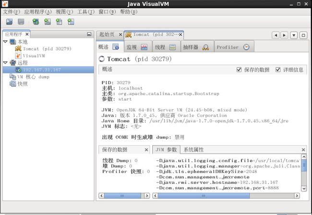Click JVM arguments scroll down arrow
The height and width of the screenshot is (215, 312).
click(x=304, y=188)
